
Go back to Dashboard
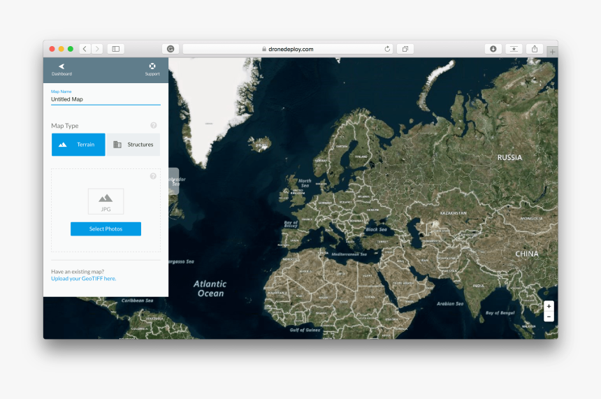(61, 69)
